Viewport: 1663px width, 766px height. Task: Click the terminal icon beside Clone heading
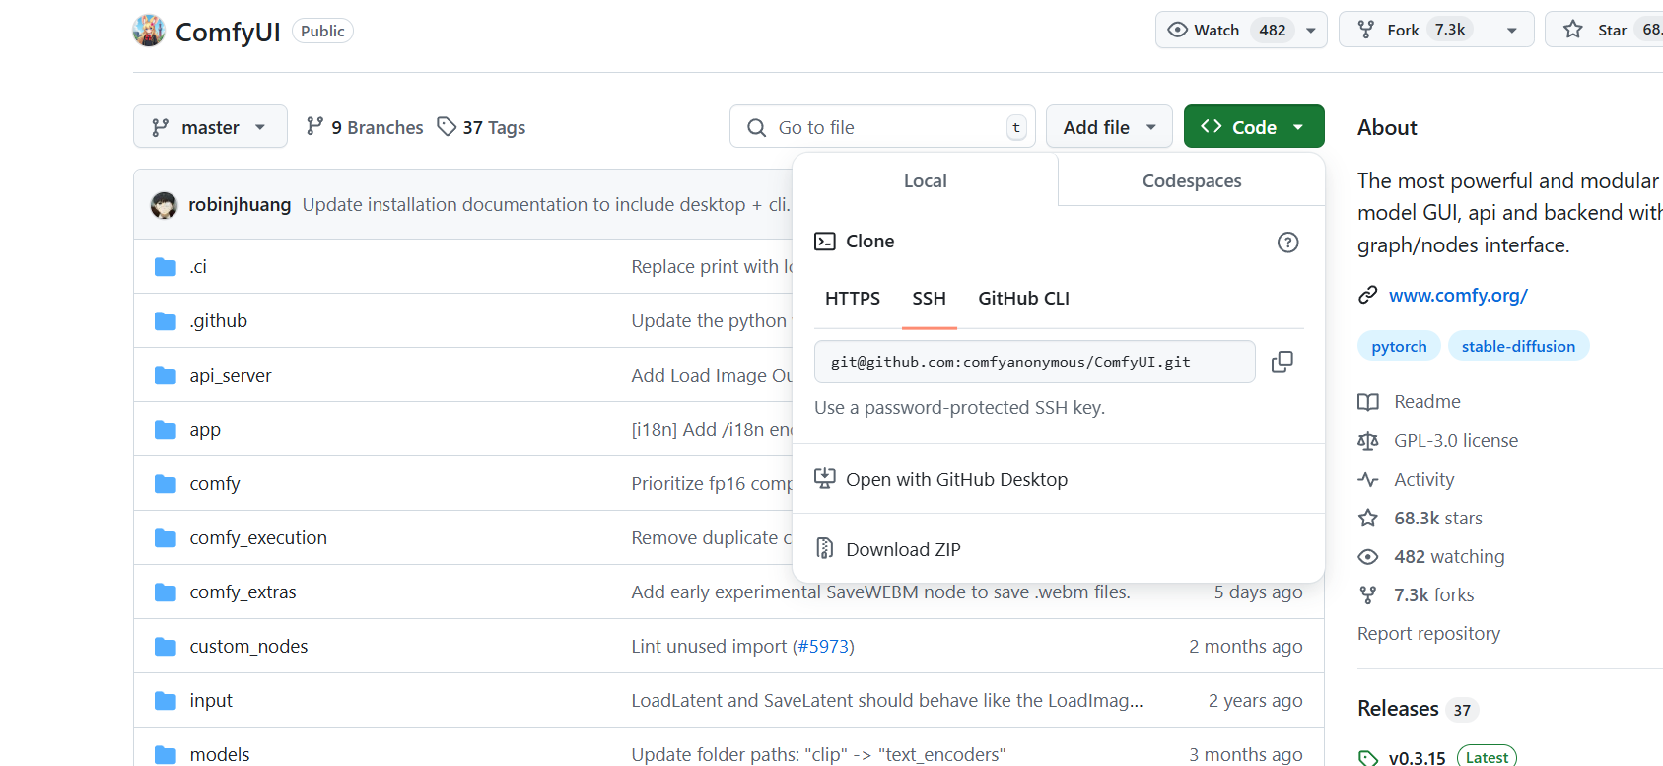tap(825, 242)
